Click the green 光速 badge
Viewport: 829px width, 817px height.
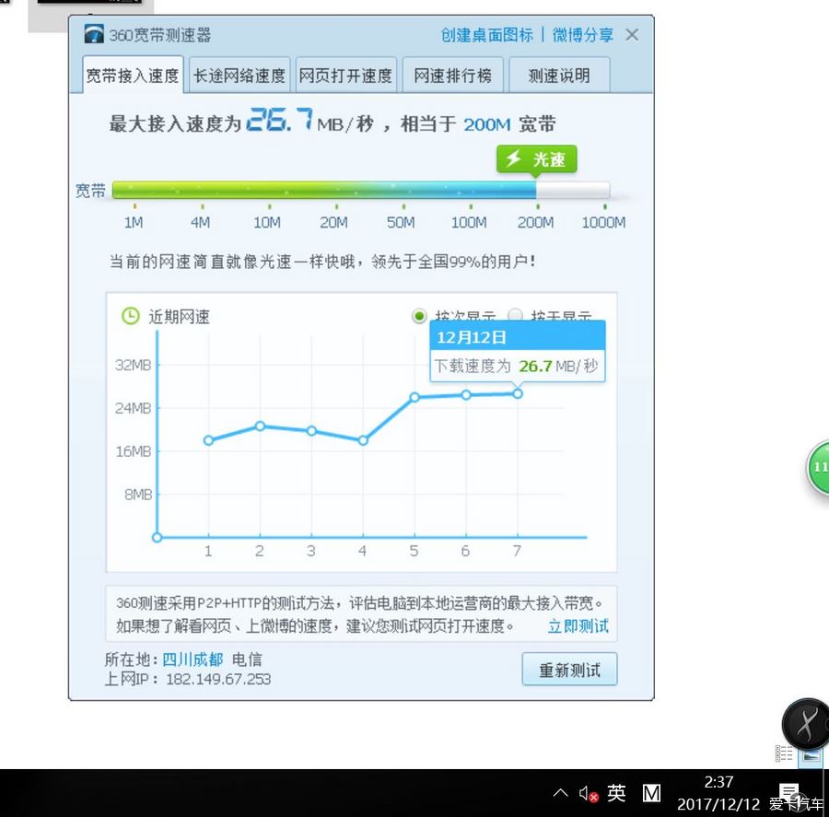536,159
